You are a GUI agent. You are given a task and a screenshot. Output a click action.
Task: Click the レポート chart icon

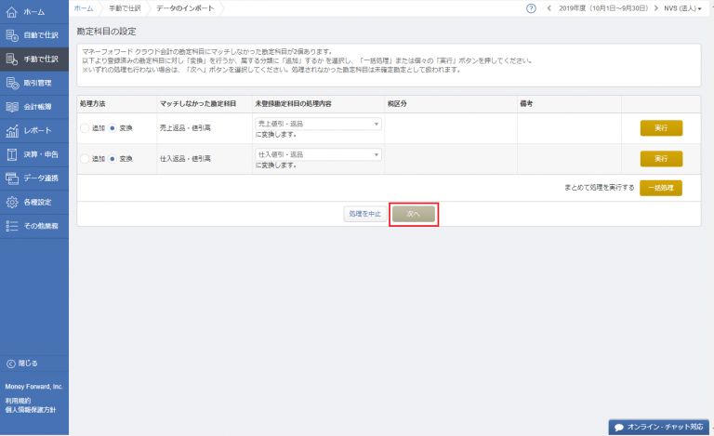(x=12, y=131)
